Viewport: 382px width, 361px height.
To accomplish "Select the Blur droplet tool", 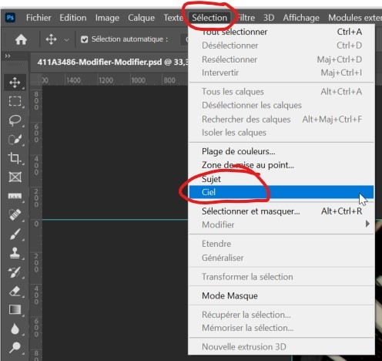I will click(15, 329).
